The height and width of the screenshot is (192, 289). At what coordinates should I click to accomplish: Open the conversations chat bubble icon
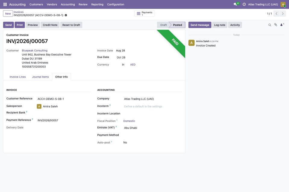tap(235, 4)
